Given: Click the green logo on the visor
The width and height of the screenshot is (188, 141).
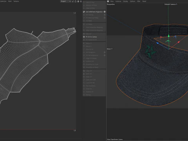Looking at the screenshot, I should pyautogui.click(x=150, y=51).
